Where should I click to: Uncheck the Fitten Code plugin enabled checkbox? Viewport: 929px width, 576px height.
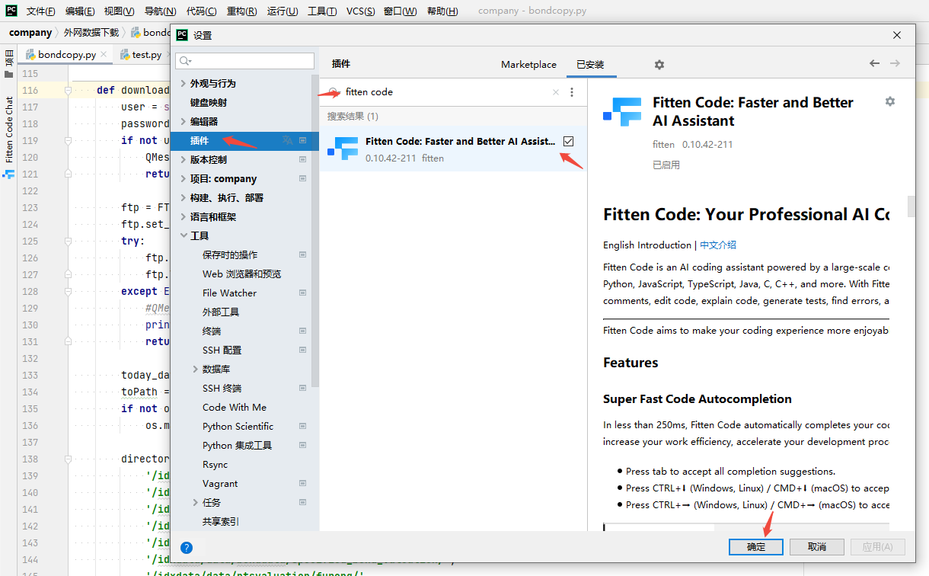(569, 141)
